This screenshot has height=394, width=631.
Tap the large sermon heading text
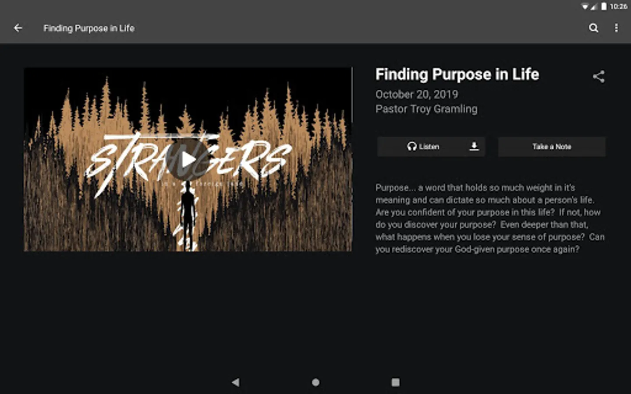457,74
